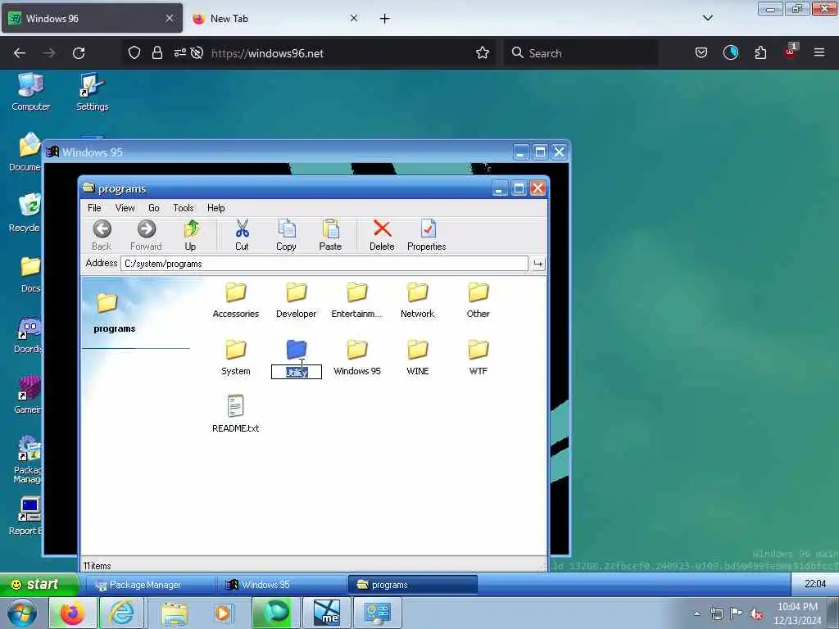This screenshot has width=839, height=629.
Task: Open the Recycle bin desktop icon
Action: (25, 213)
